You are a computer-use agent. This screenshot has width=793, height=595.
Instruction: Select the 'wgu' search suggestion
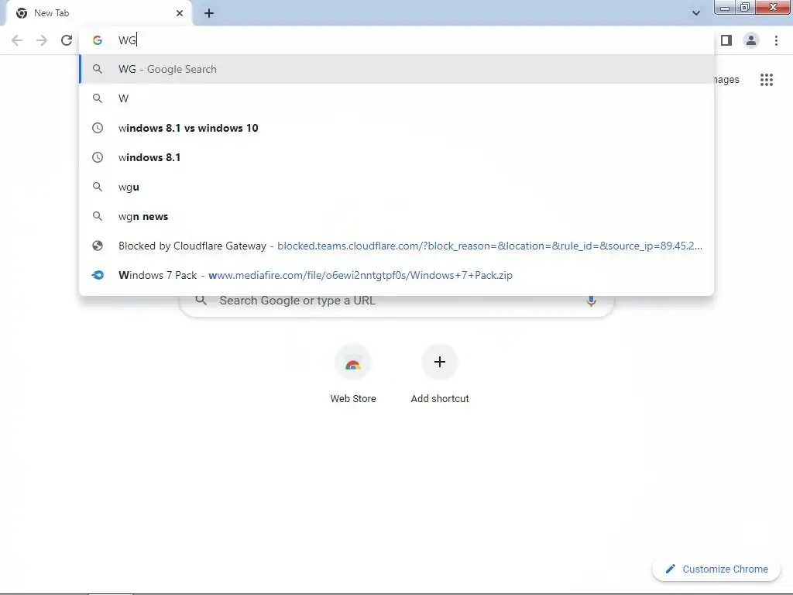pyautogui.click(x=396, y=187)
